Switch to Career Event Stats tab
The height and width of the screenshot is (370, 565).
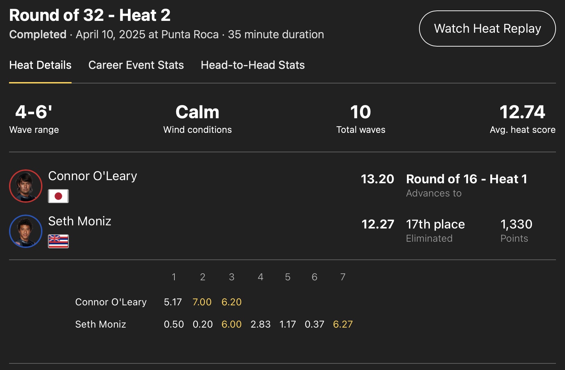(136, 65)
